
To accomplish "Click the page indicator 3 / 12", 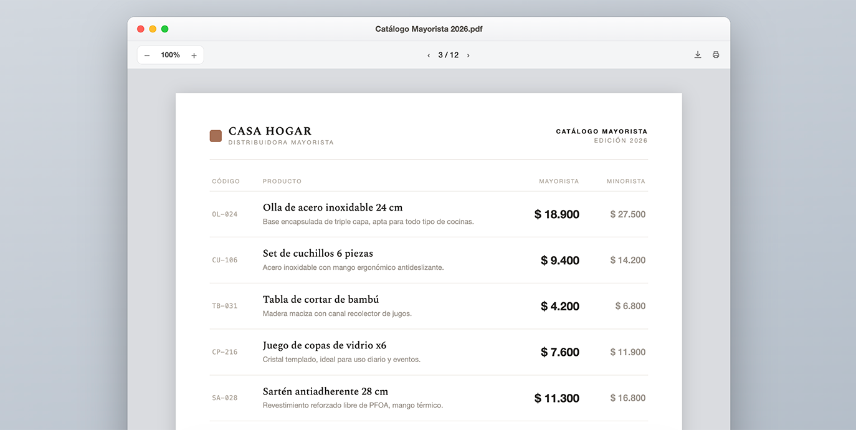I will pyautogui.click(x=449, y=55).
